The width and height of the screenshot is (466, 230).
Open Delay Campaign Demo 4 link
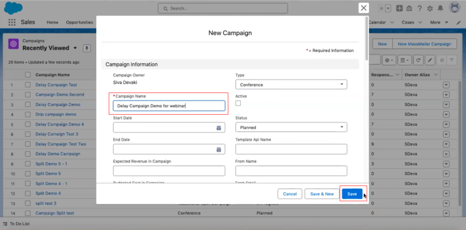60,124
